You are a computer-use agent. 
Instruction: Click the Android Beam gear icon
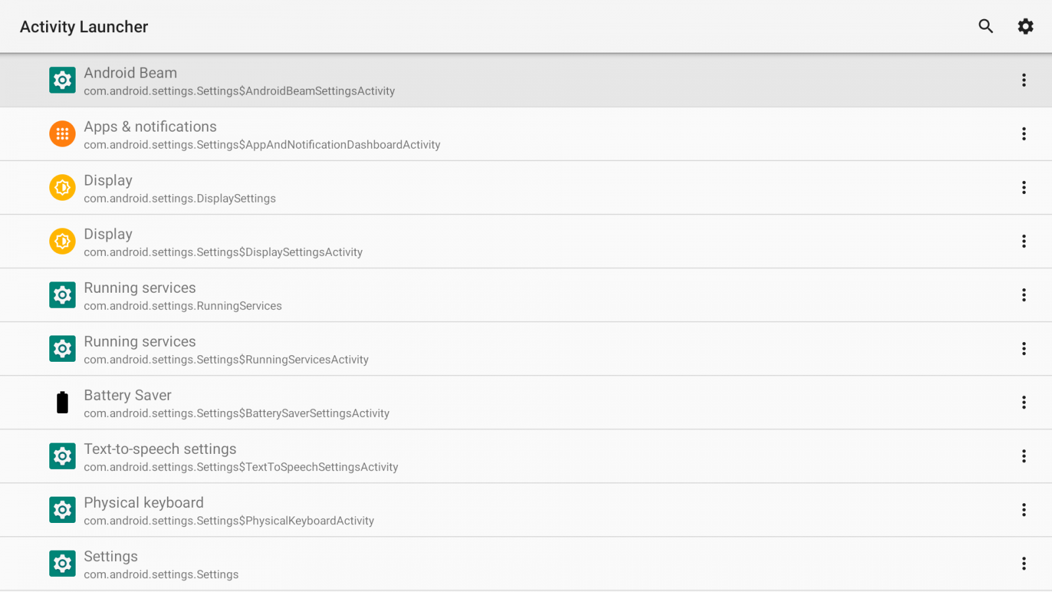[x=62, y=80]
